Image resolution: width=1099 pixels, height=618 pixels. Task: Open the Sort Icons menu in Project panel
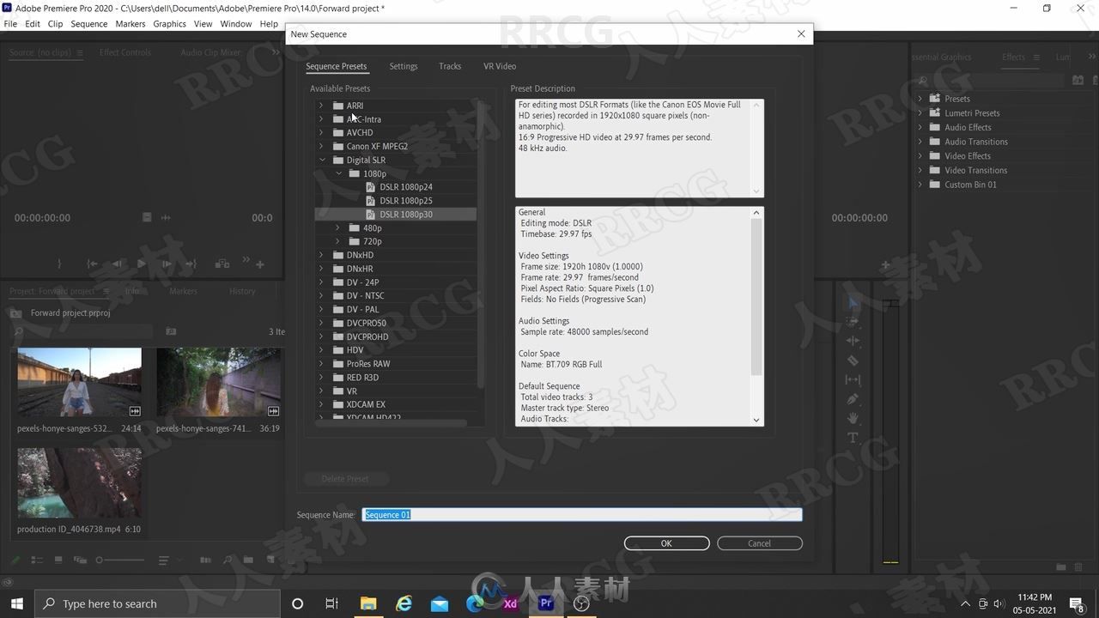(x=164, y=560)
